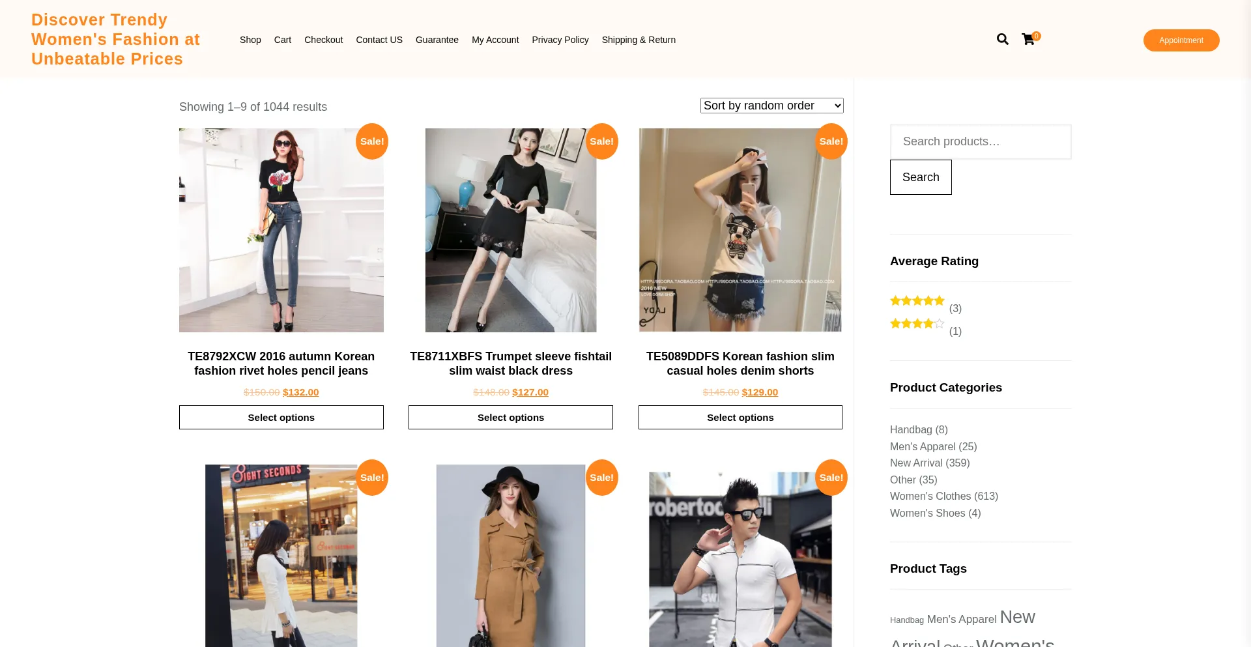Open the shopping cart icon
Image resolution: width=1251 pixels, height=647 pixels.
1028,39
